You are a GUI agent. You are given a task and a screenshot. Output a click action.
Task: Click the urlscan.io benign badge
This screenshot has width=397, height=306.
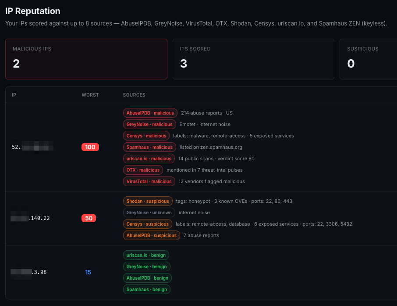coord(146,255)
